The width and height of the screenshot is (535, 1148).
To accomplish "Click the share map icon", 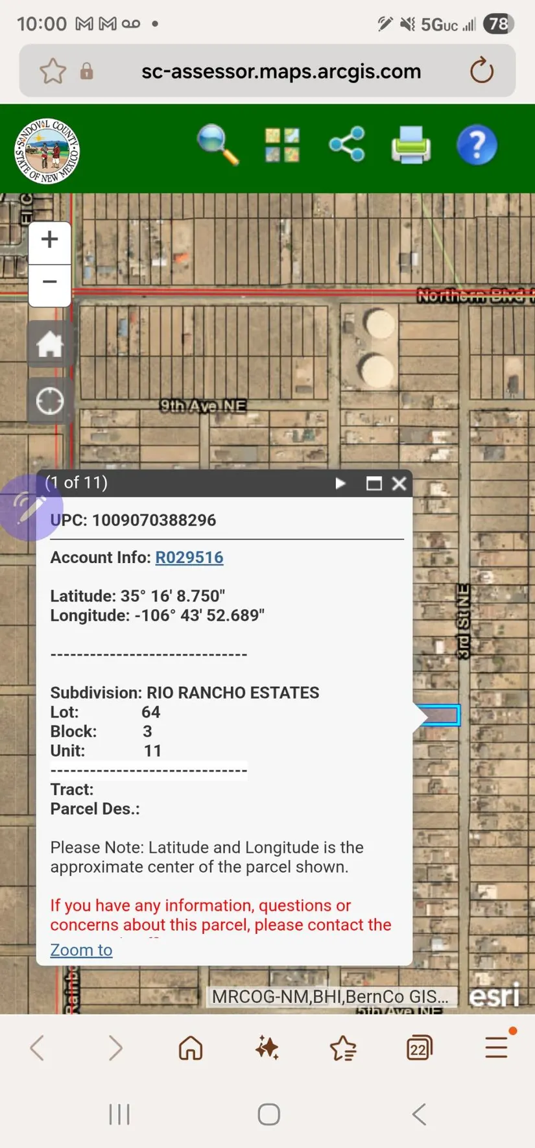I will tap(347, 144).
